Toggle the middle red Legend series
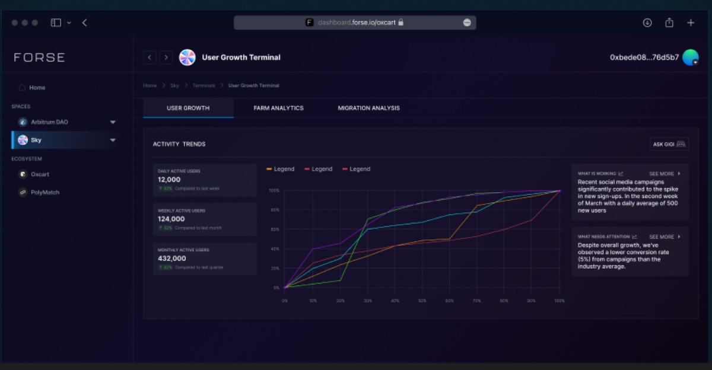Image resolution: width=712 pixels, height=370 pixels. [318, 169]
